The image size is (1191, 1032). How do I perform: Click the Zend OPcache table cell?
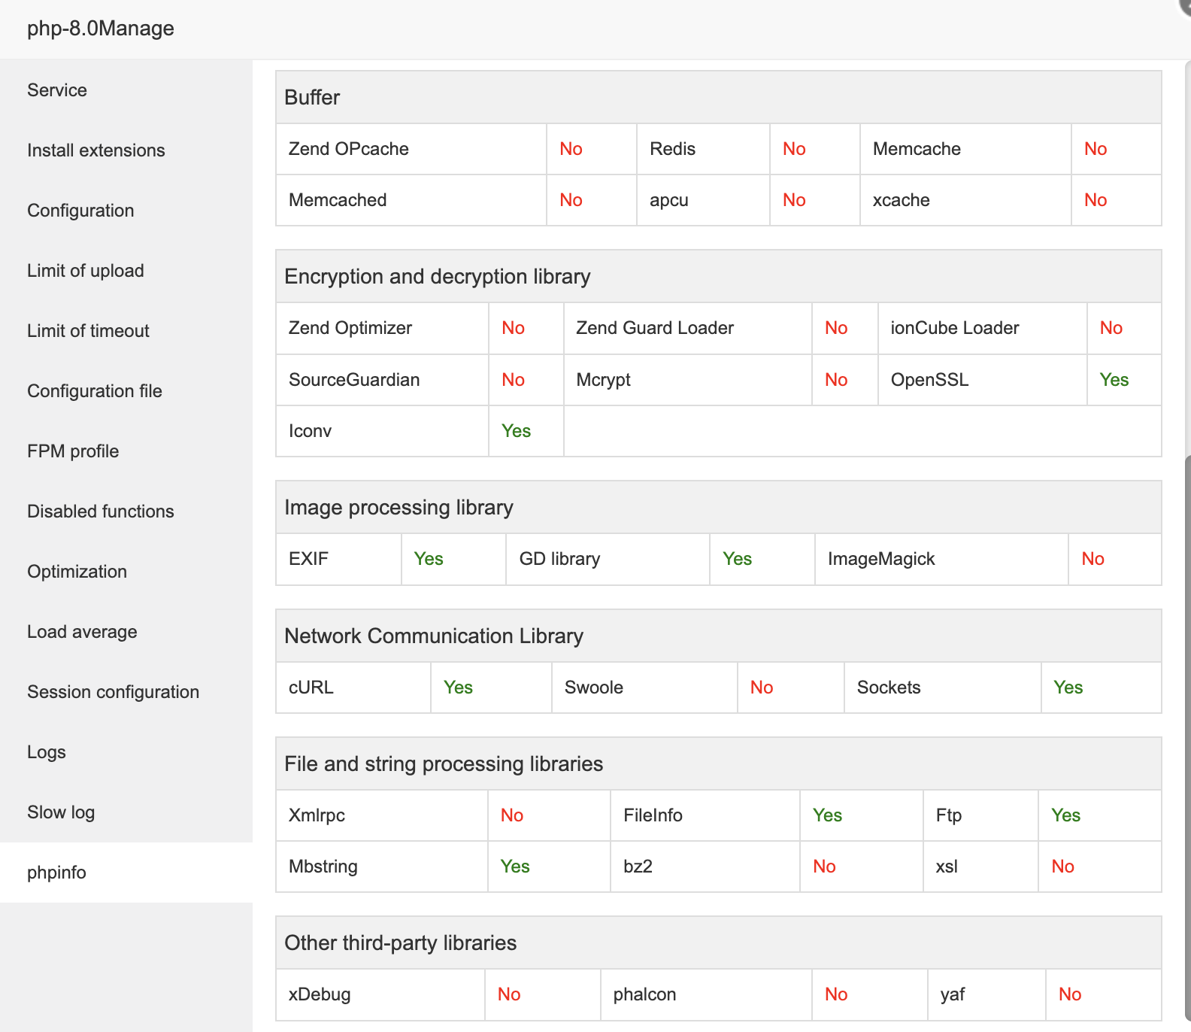pyautogui.click(x=349, y=149)
